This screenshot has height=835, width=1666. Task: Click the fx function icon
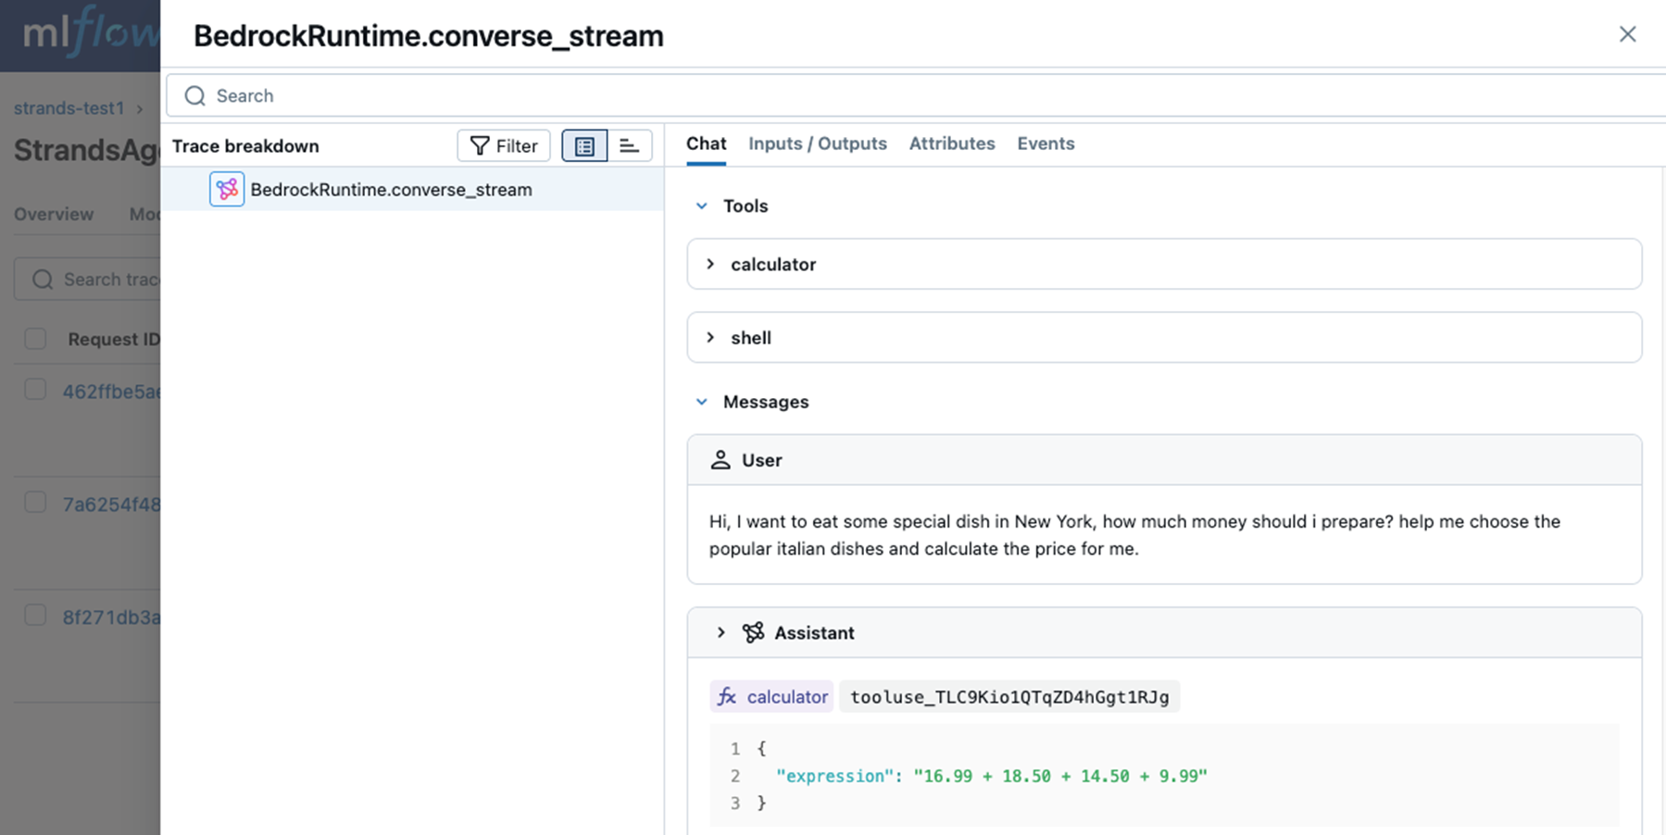(727, 697)
